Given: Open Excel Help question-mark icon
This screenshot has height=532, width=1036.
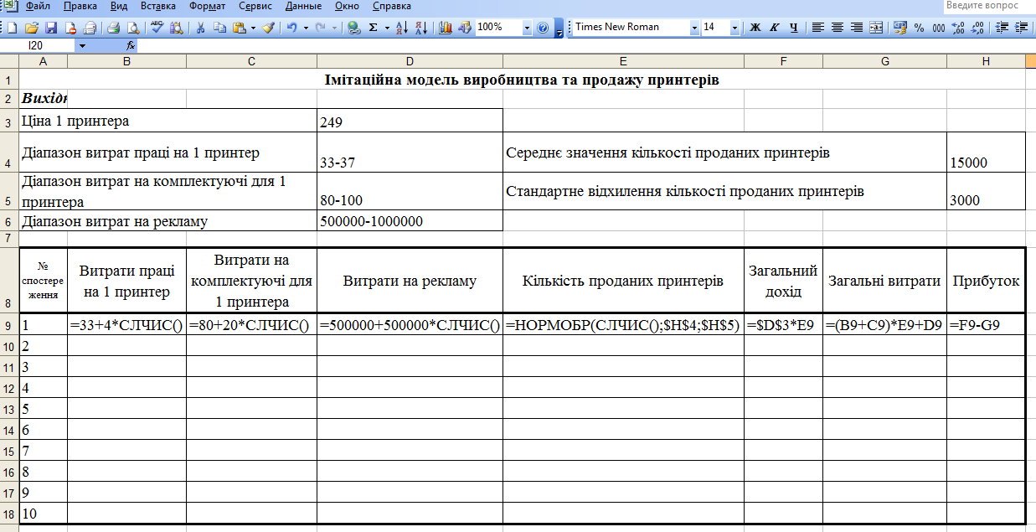Looking at the screenshot, I should pyautogui.click(x=543, y=27).
